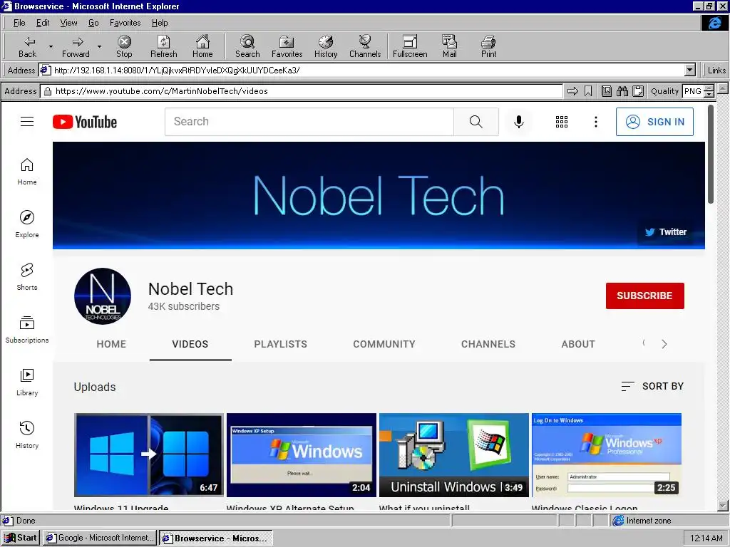Open the Windows 11 Upgrade video thumbnail

(x=148, y=455)
